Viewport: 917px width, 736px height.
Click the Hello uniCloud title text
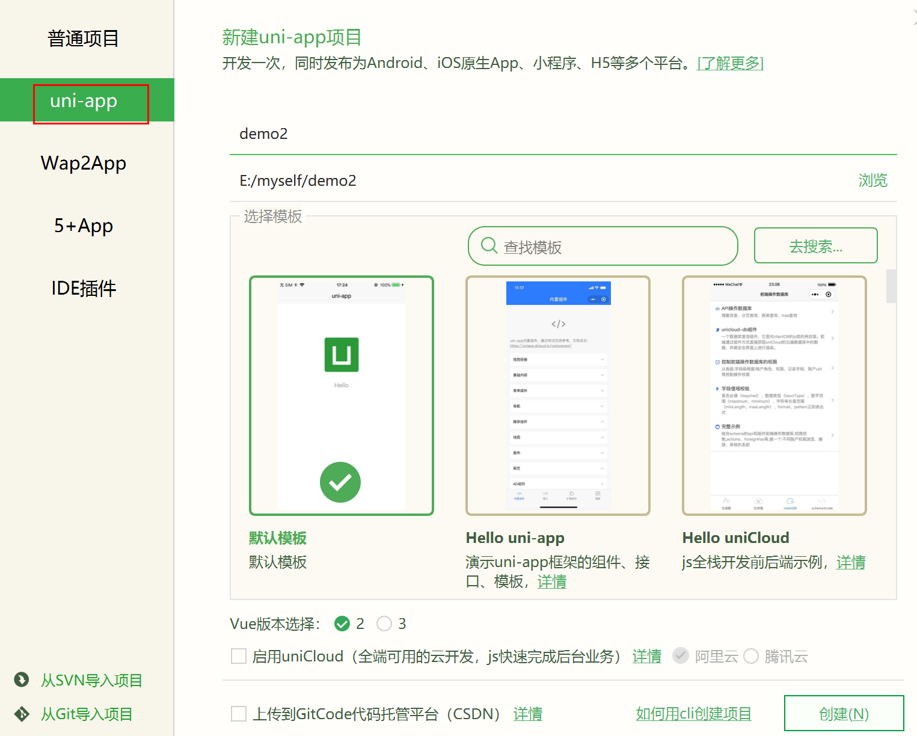pyautogui.click(x=736, y=538)
